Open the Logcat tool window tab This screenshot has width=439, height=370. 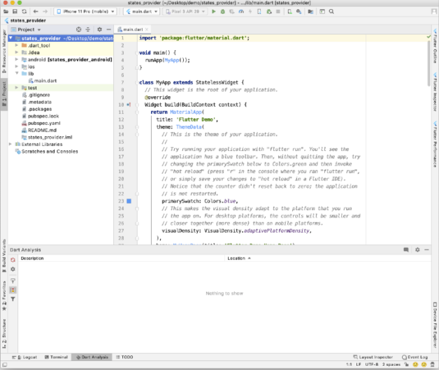[28, 357]
